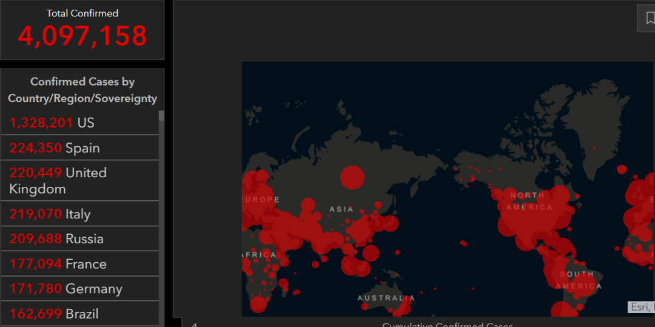Open the Cumulative Confirmed Cases tab
This screenshot has width=655, height=327.
[447, 324]
